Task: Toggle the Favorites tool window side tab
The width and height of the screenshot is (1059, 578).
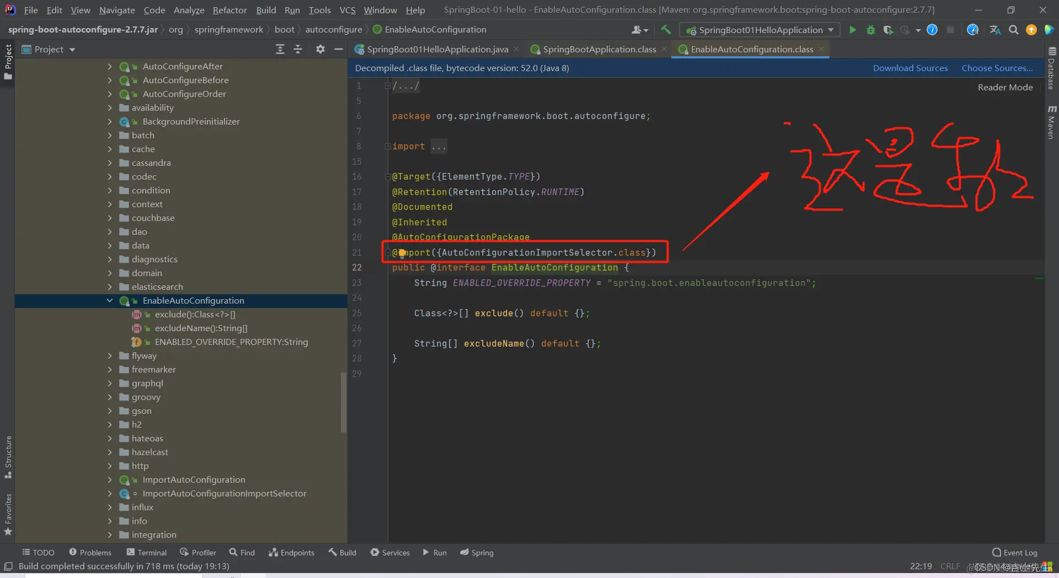Action: 8,514
